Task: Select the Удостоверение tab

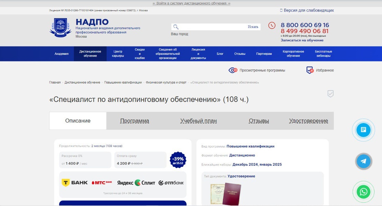Action: [309, 121]
